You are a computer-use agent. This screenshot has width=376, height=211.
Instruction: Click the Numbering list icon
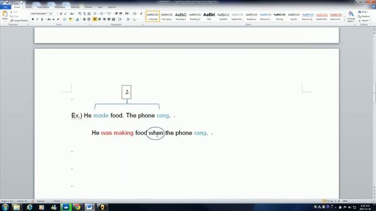[102, 13]
